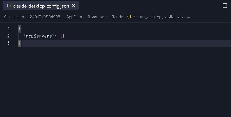
Task: Select the claude_desktop_config.json editor tab
Action: [x=41, y=6]
